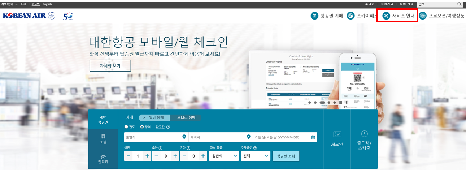
Task: Switch to 일반 예매 booking toggle
Action: click(154, 118)
